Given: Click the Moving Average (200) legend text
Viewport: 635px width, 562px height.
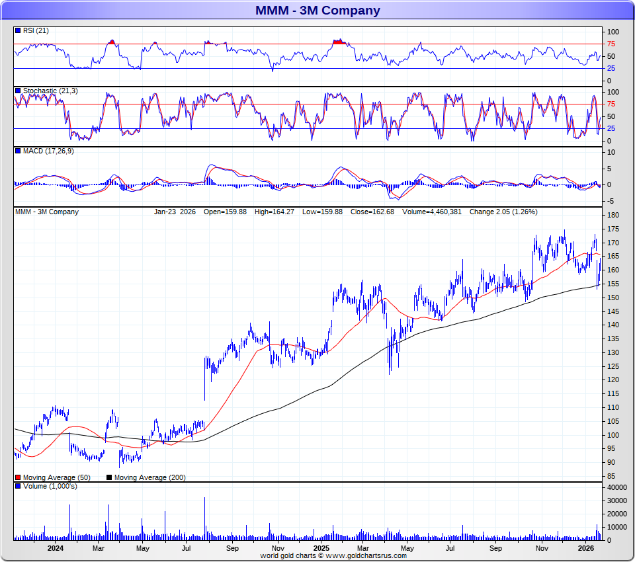Looking at the screenshot, I should tap(150, 478).
